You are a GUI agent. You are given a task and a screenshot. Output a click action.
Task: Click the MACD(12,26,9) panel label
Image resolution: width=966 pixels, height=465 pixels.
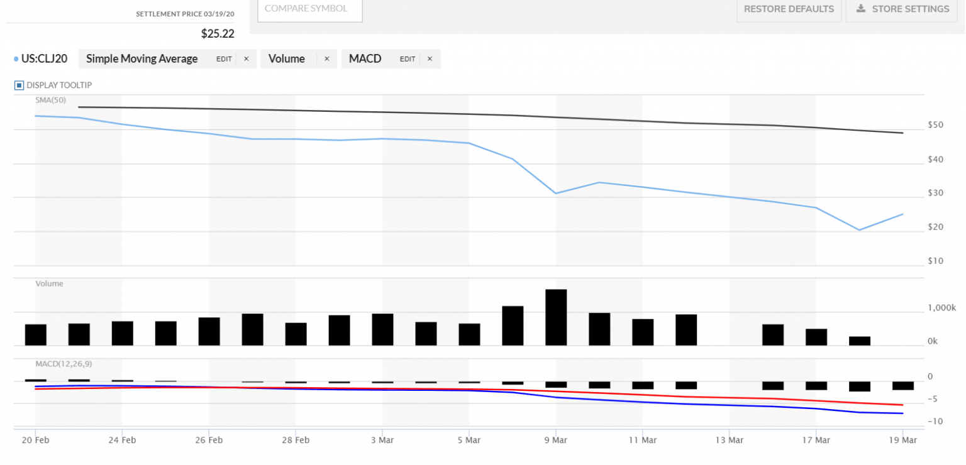tap(62, 363)
